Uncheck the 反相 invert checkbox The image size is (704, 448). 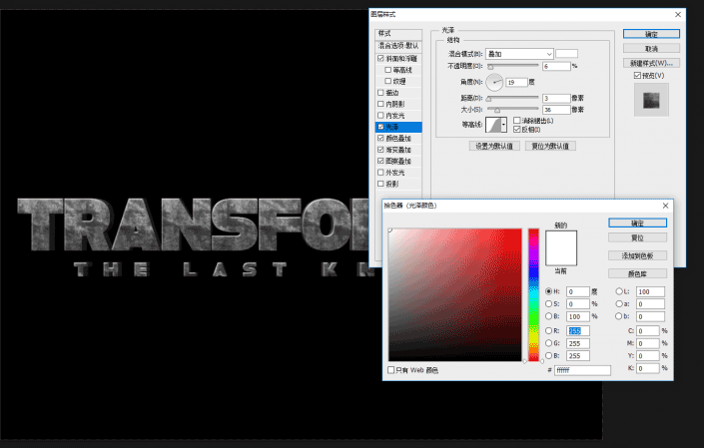pos(517,130)
